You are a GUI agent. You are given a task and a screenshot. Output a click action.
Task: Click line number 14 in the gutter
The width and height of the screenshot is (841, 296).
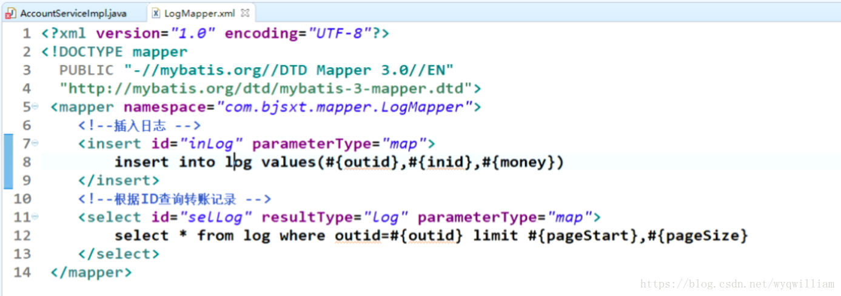tap(22, 272)
